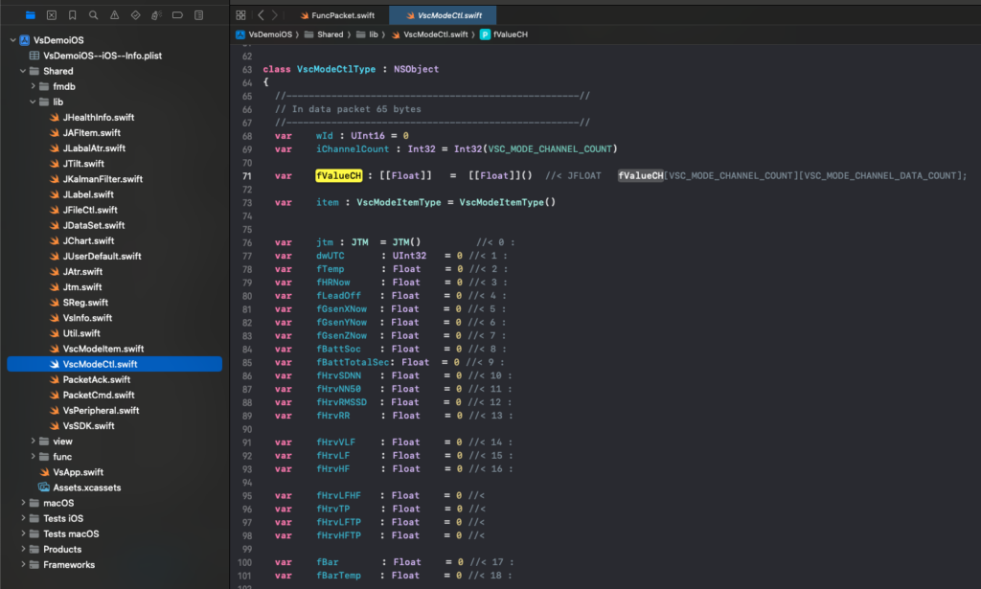Show the Report navigator
981x589 pixels.
pos(198,15)
